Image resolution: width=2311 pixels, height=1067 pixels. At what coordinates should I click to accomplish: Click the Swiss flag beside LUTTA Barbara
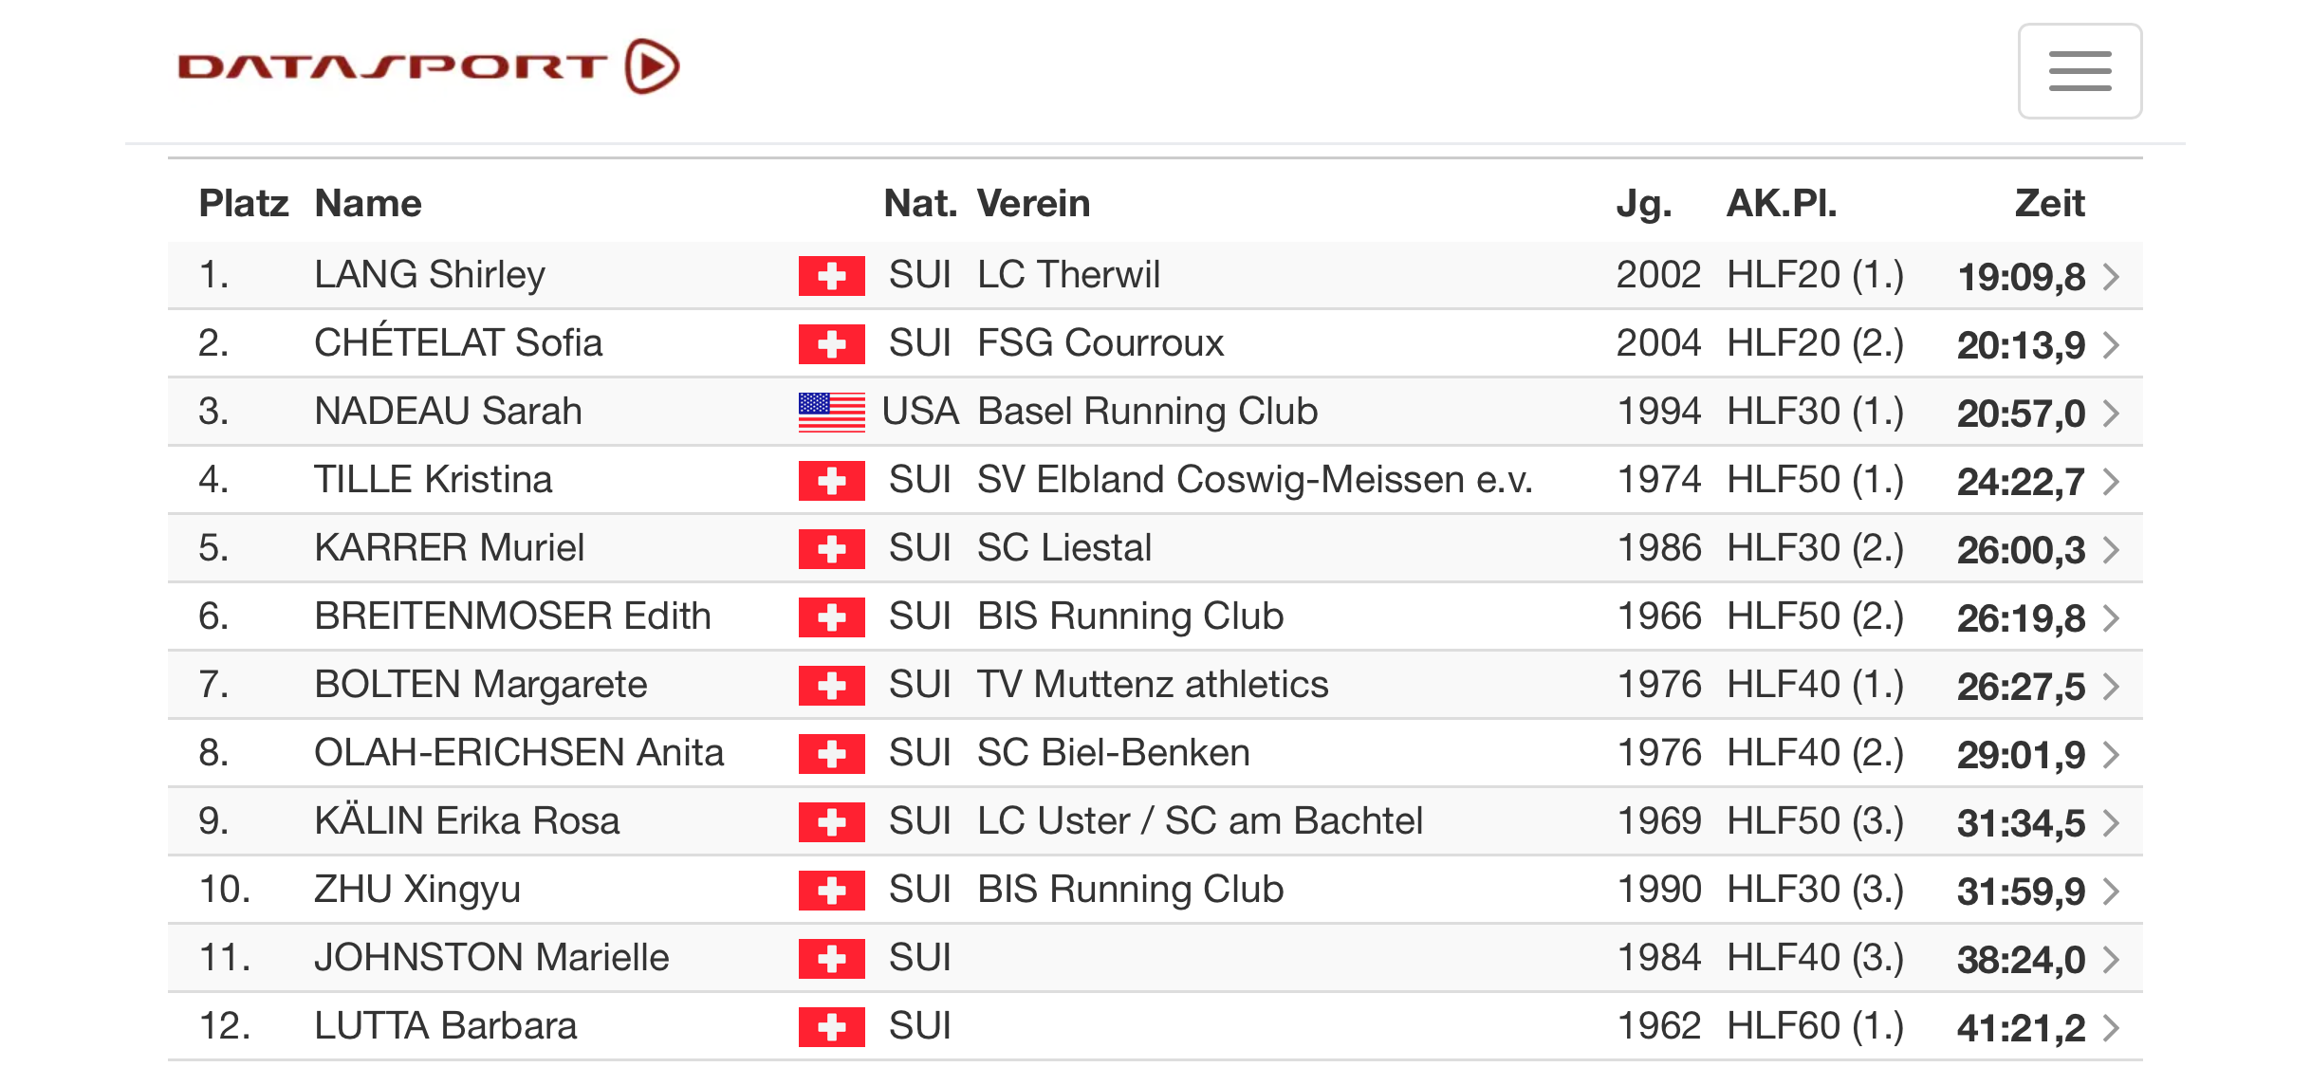pos(831,1027)
